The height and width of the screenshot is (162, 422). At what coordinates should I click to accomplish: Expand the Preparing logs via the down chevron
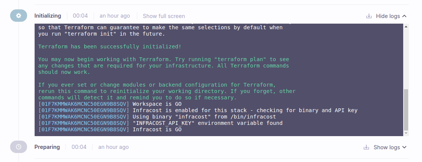pos(404,147)
